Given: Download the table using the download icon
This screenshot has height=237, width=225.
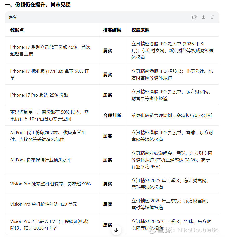Looking at the screenshot, I should coord(203,17).
